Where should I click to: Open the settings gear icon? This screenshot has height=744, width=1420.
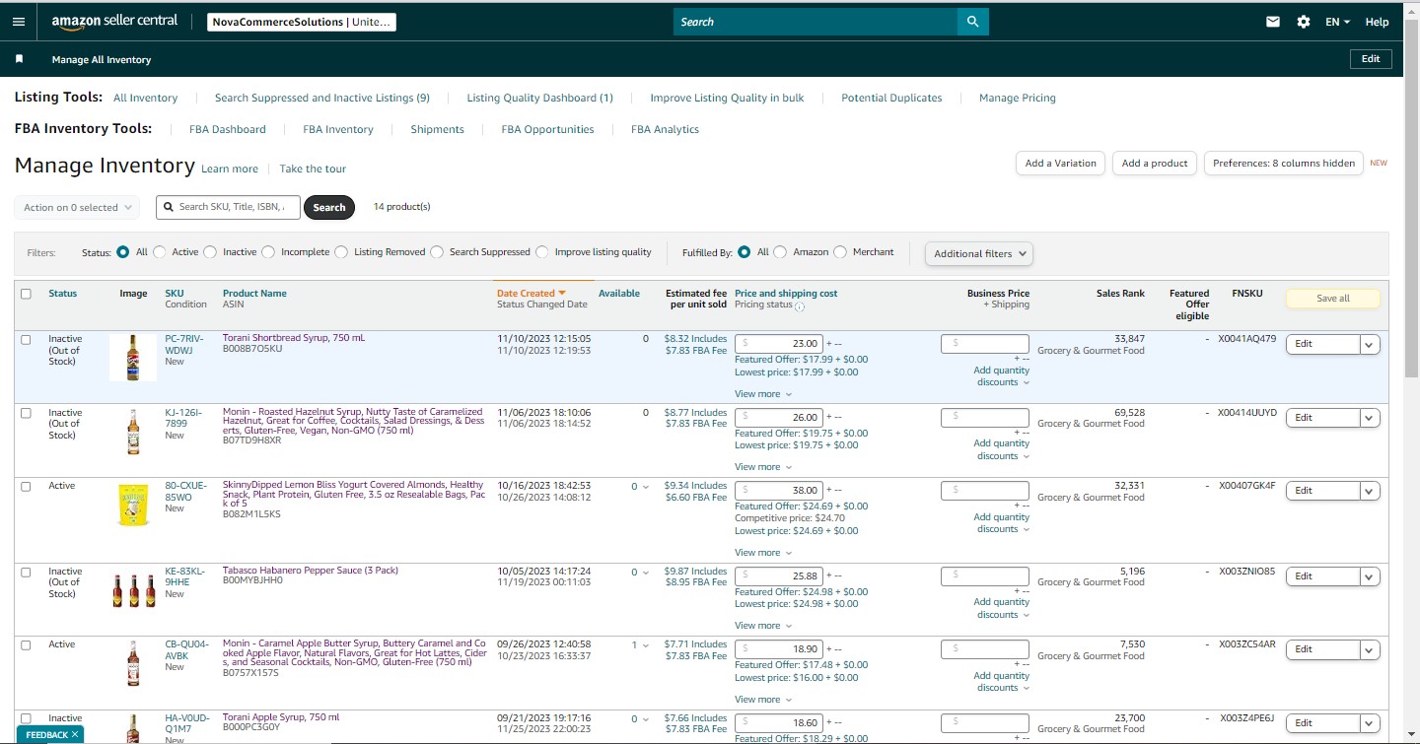click(x=1304, y=22)
